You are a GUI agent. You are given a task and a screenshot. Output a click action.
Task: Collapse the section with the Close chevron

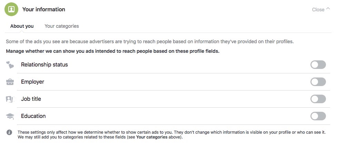[x=328, y=9]
